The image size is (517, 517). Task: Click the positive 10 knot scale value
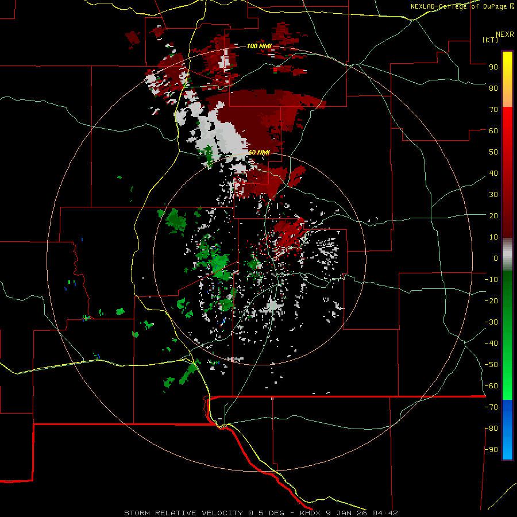pos(493,237)
